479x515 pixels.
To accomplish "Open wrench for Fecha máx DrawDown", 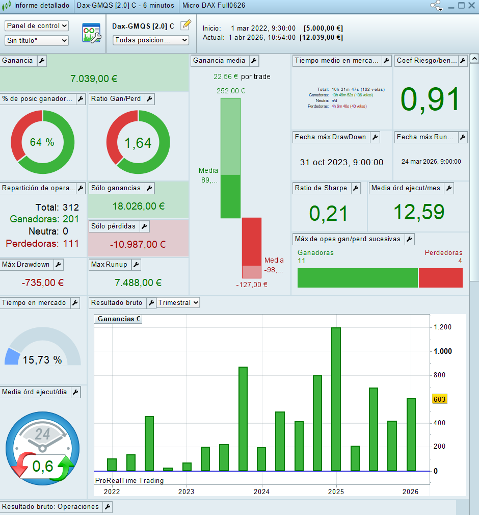I will pos(375,137).
